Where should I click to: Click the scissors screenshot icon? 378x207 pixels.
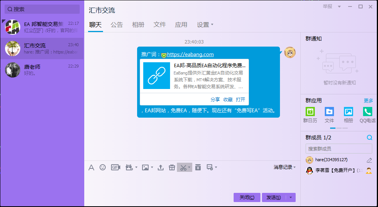tap(183, 167)
